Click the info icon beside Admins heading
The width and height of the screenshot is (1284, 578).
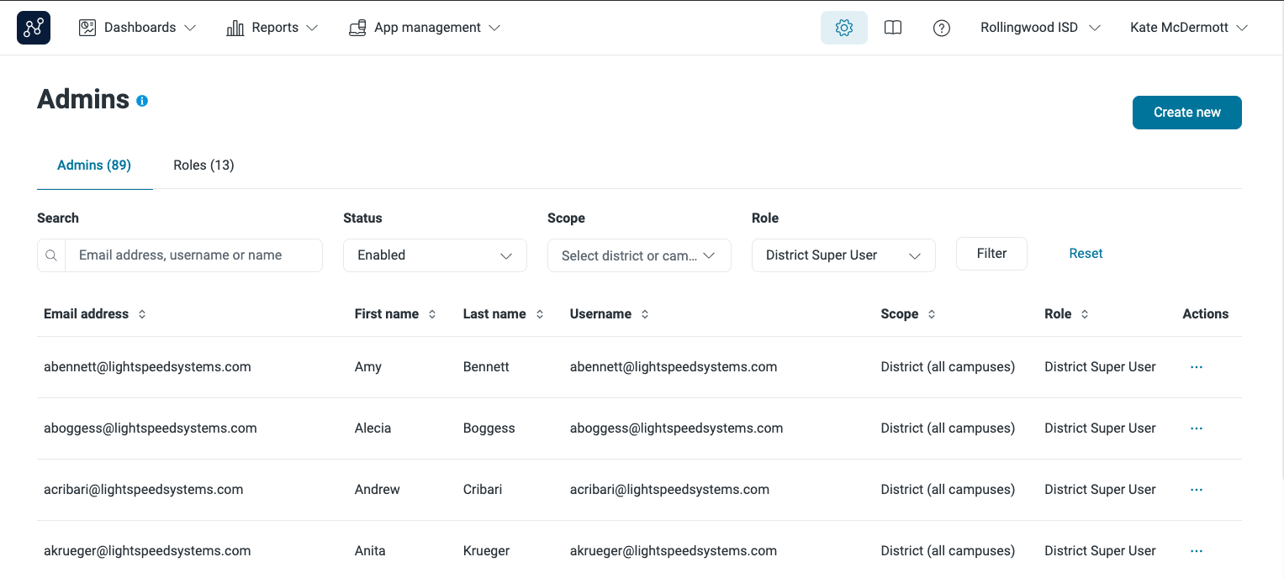click(142, 101)
